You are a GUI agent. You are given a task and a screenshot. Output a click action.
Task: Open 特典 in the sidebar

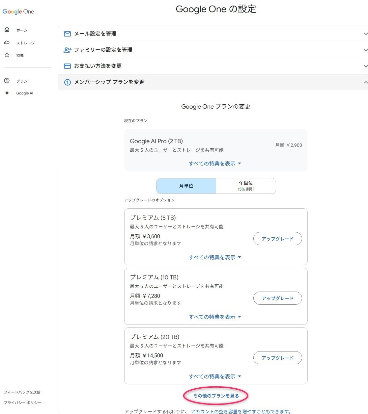[20, 56]
